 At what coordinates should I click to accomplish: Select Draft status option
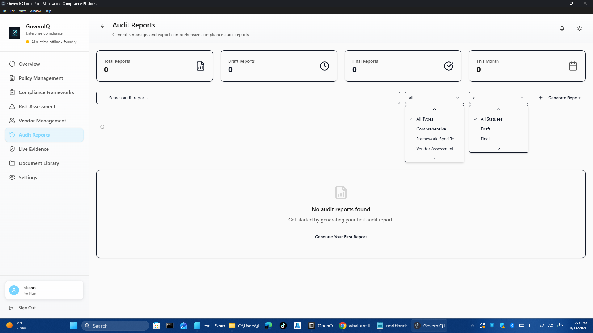click(498, 129)
